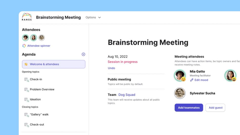Image resolution: width=240 pixels, height=135 pixels.
Task: Click the mood emoji on Mia Gatto's avatar
Action: click(183, 79)
